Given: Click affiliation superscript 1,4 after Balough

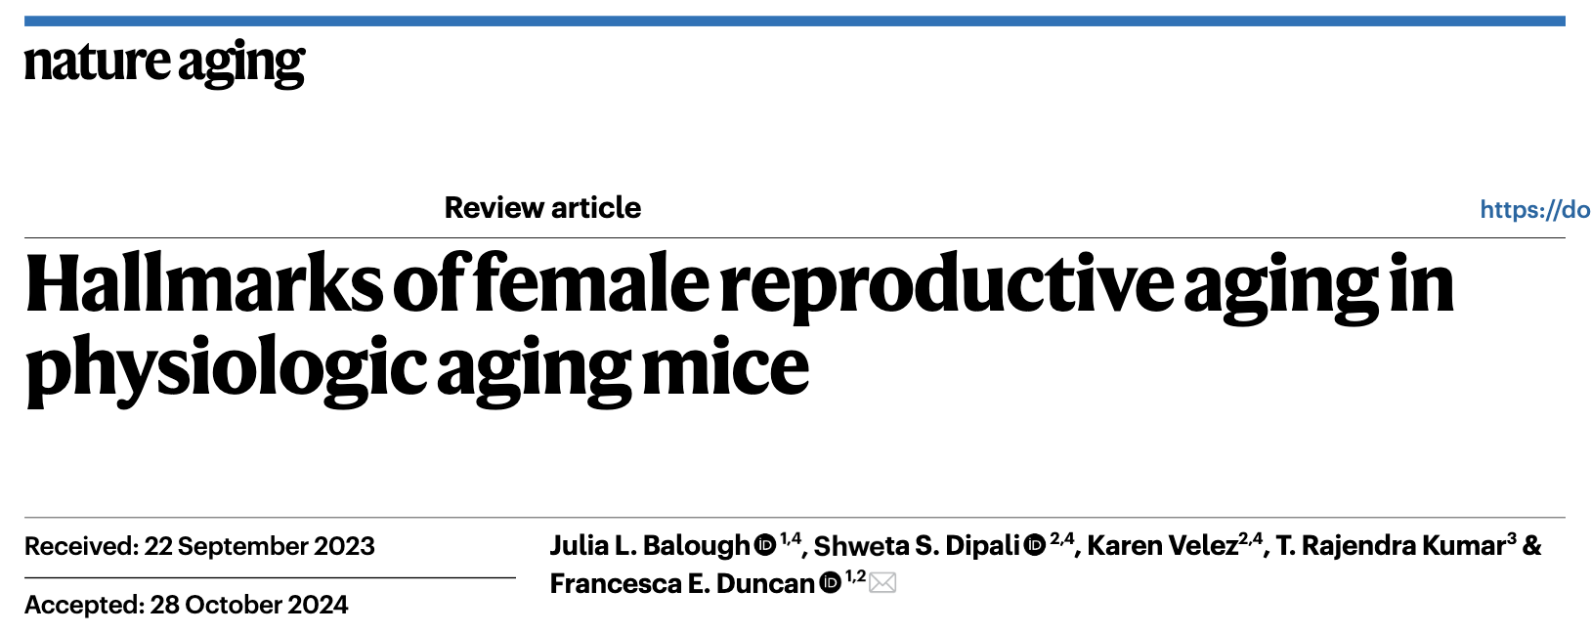Looking at the screenshot, I should [x=790, y=538].
